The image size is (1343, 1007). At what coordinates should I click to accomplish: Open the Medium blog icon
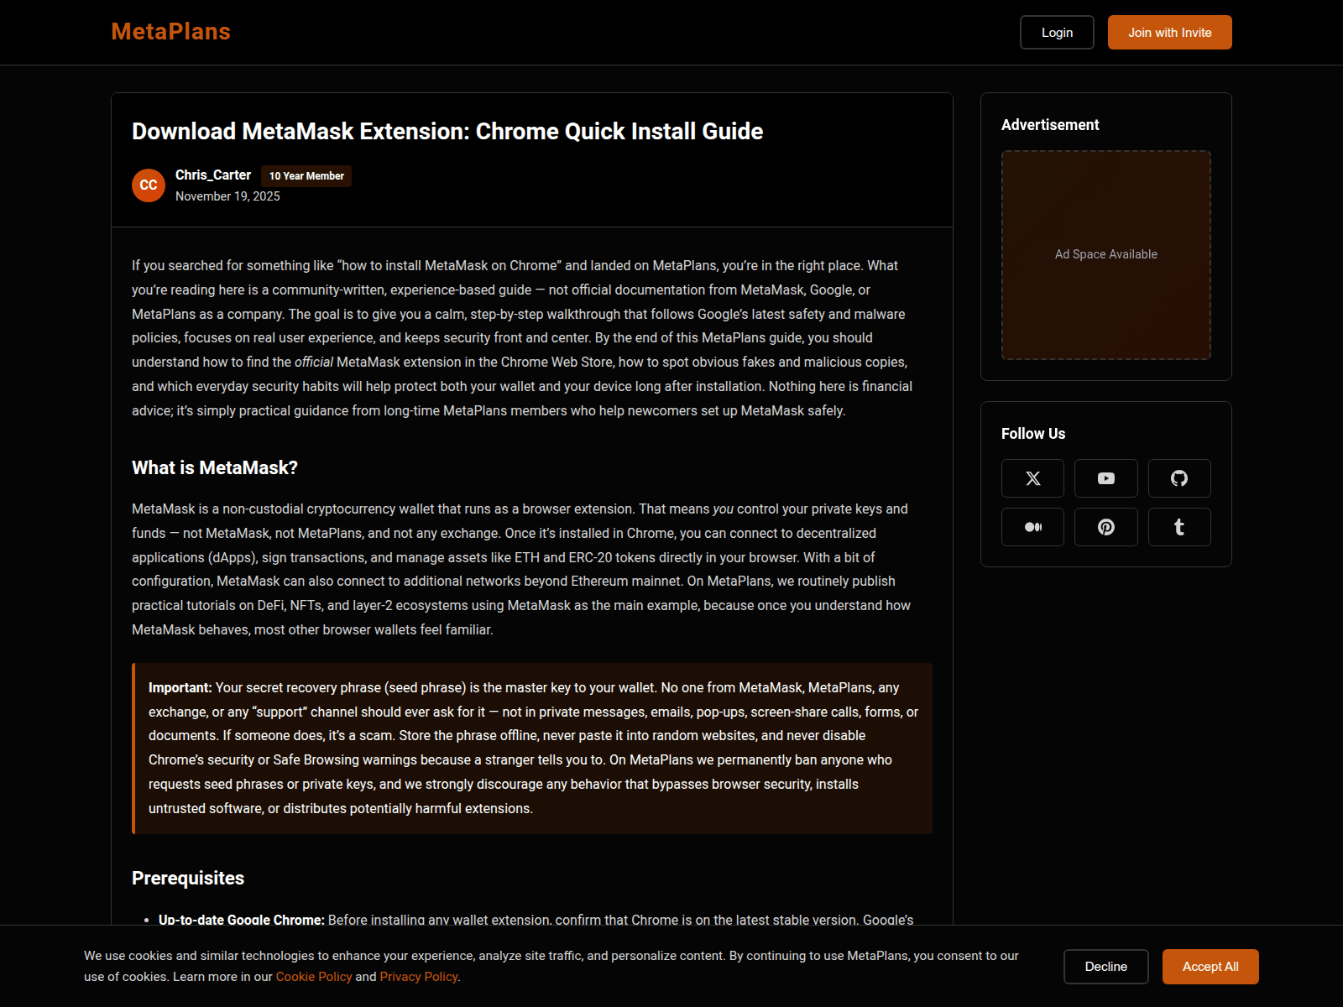[1032, 526]
